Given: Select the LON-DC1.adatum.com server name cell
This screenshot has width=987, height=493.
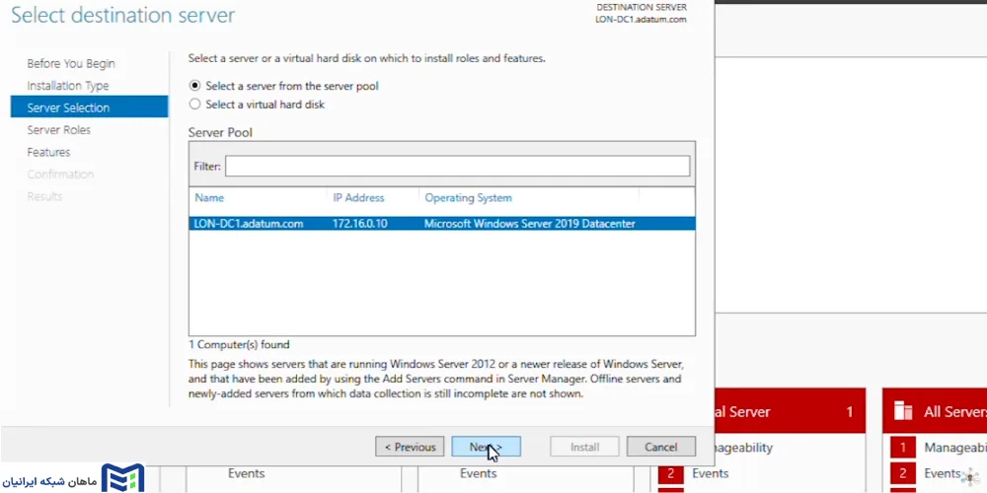Looking at the screenshot, I should coord(249,223).
